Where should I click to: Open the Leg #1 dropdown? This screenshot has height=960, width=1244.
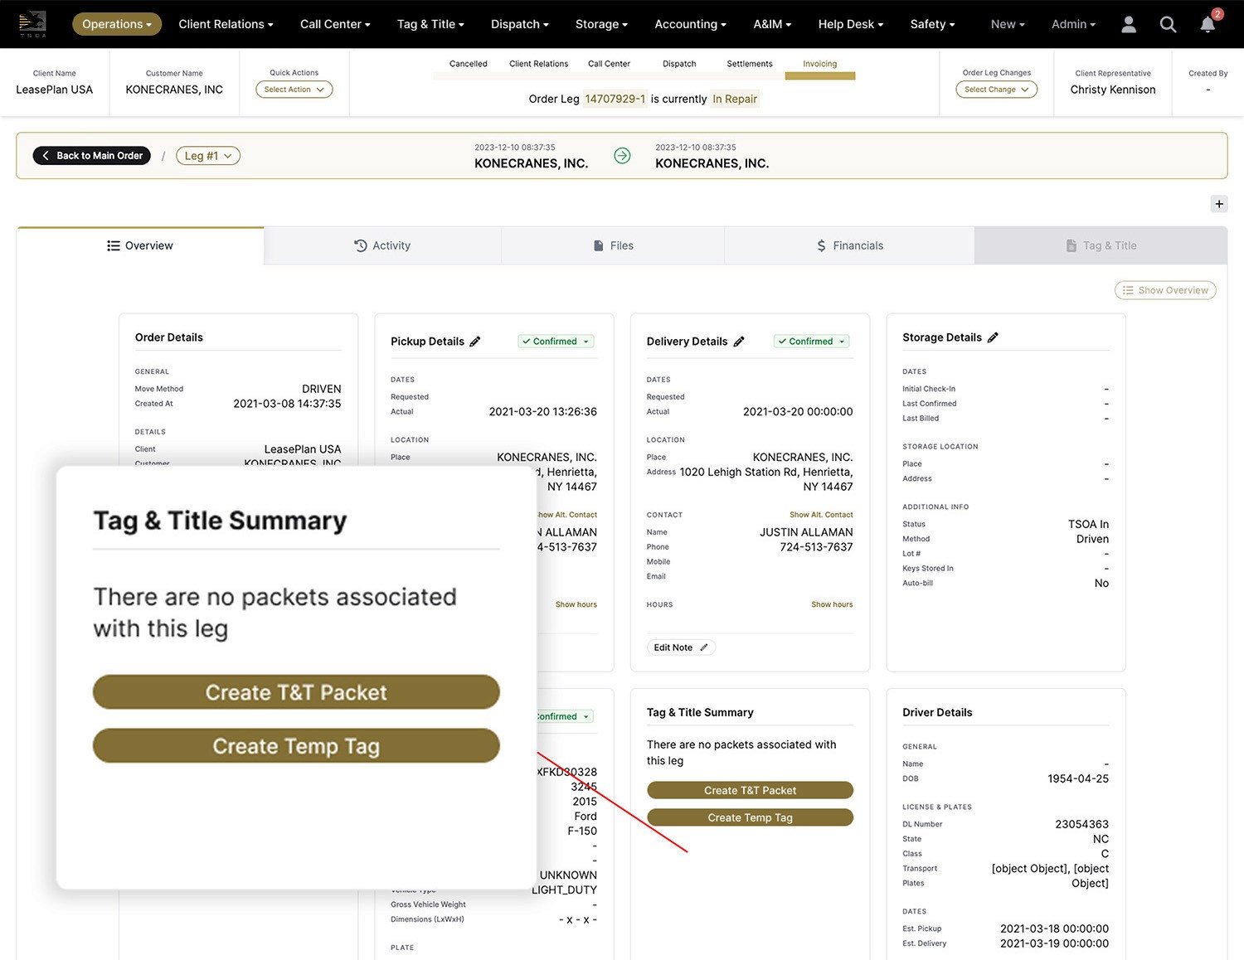[208, 156]
